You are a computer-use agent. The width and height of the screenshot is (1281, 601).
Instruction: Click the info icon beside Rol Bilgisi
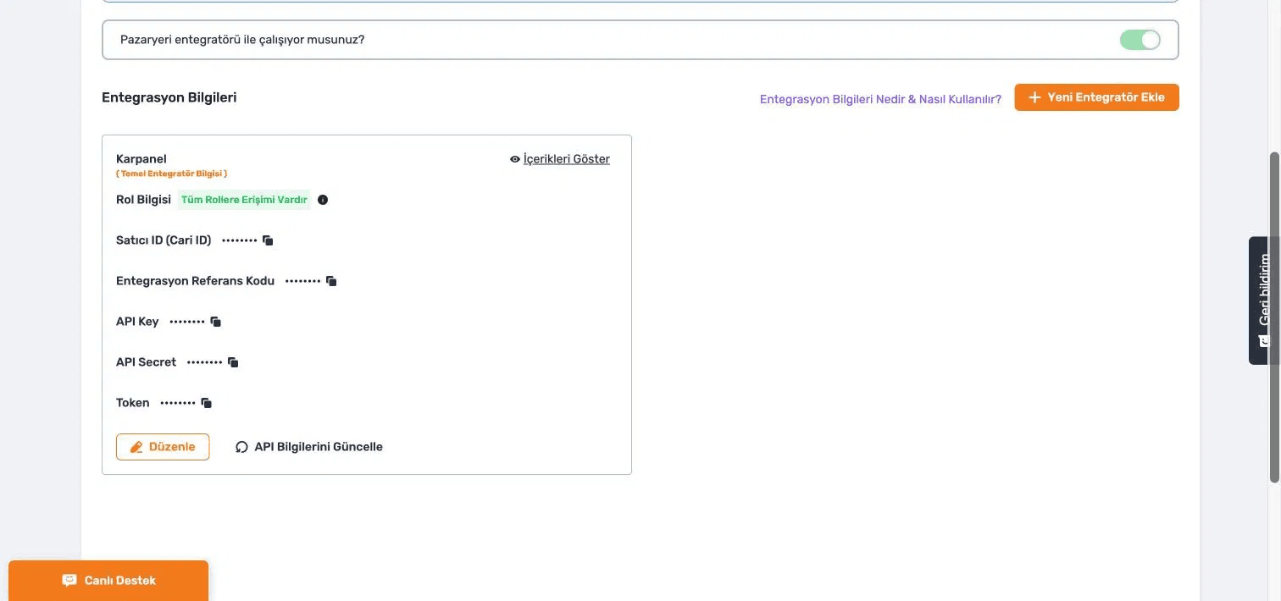pyautogui.click(x=322, y=200)
